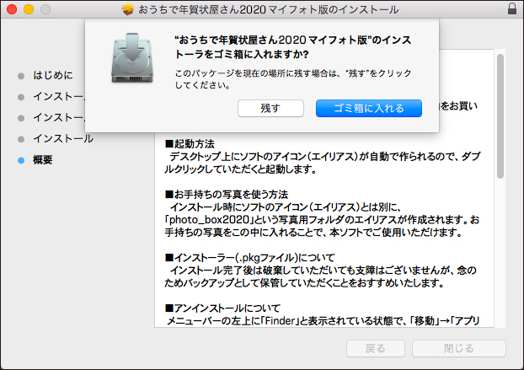Click the gray bullet next to はじめに
The width and height of the screenshot is (524, 370).
tap(21, 76)
